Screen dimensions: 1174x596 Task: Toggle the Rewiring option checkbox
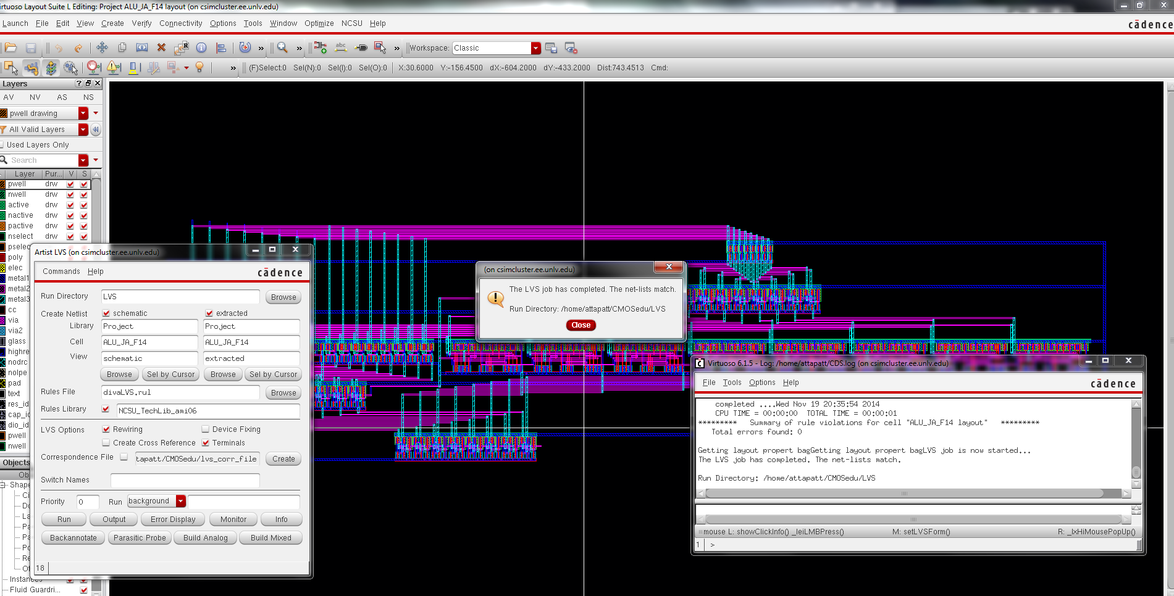(106, 429)
